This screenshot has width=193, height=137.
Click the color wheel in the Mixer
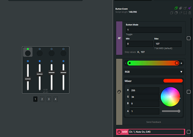coord(170,97)
